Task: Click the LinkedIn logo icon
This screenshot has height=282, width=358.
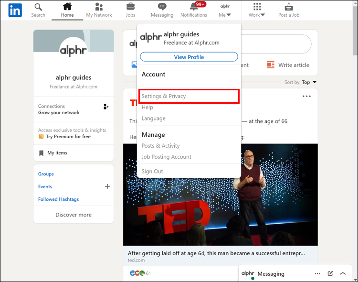Action: tap(15, 11)
